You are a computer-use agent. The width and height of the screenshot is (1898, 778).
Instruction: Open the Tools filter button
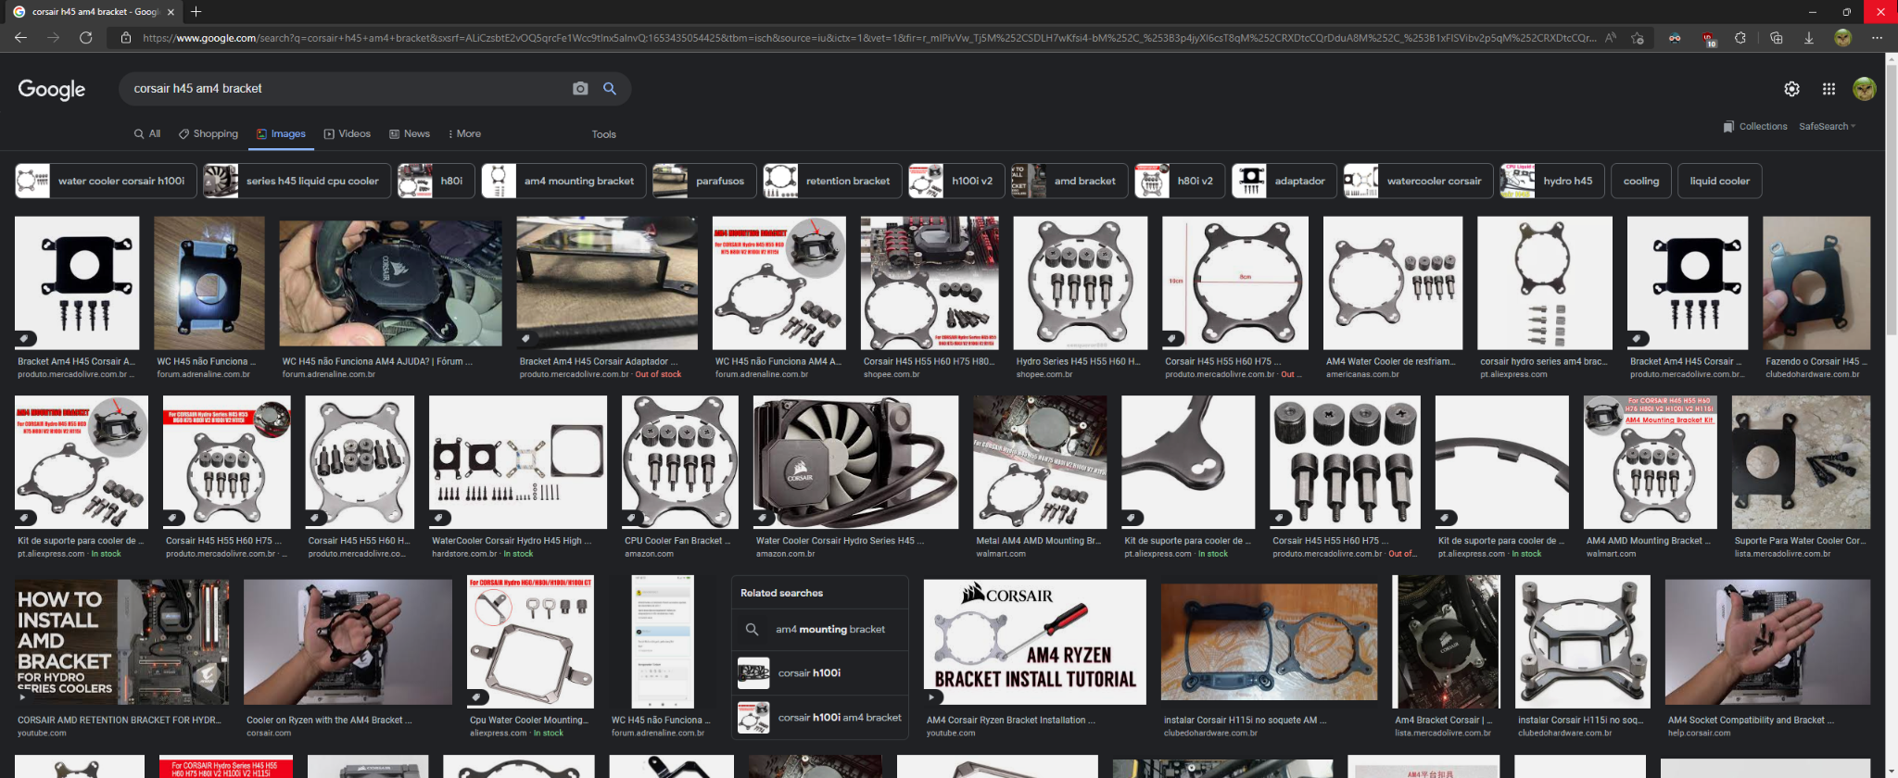(604, 134)
